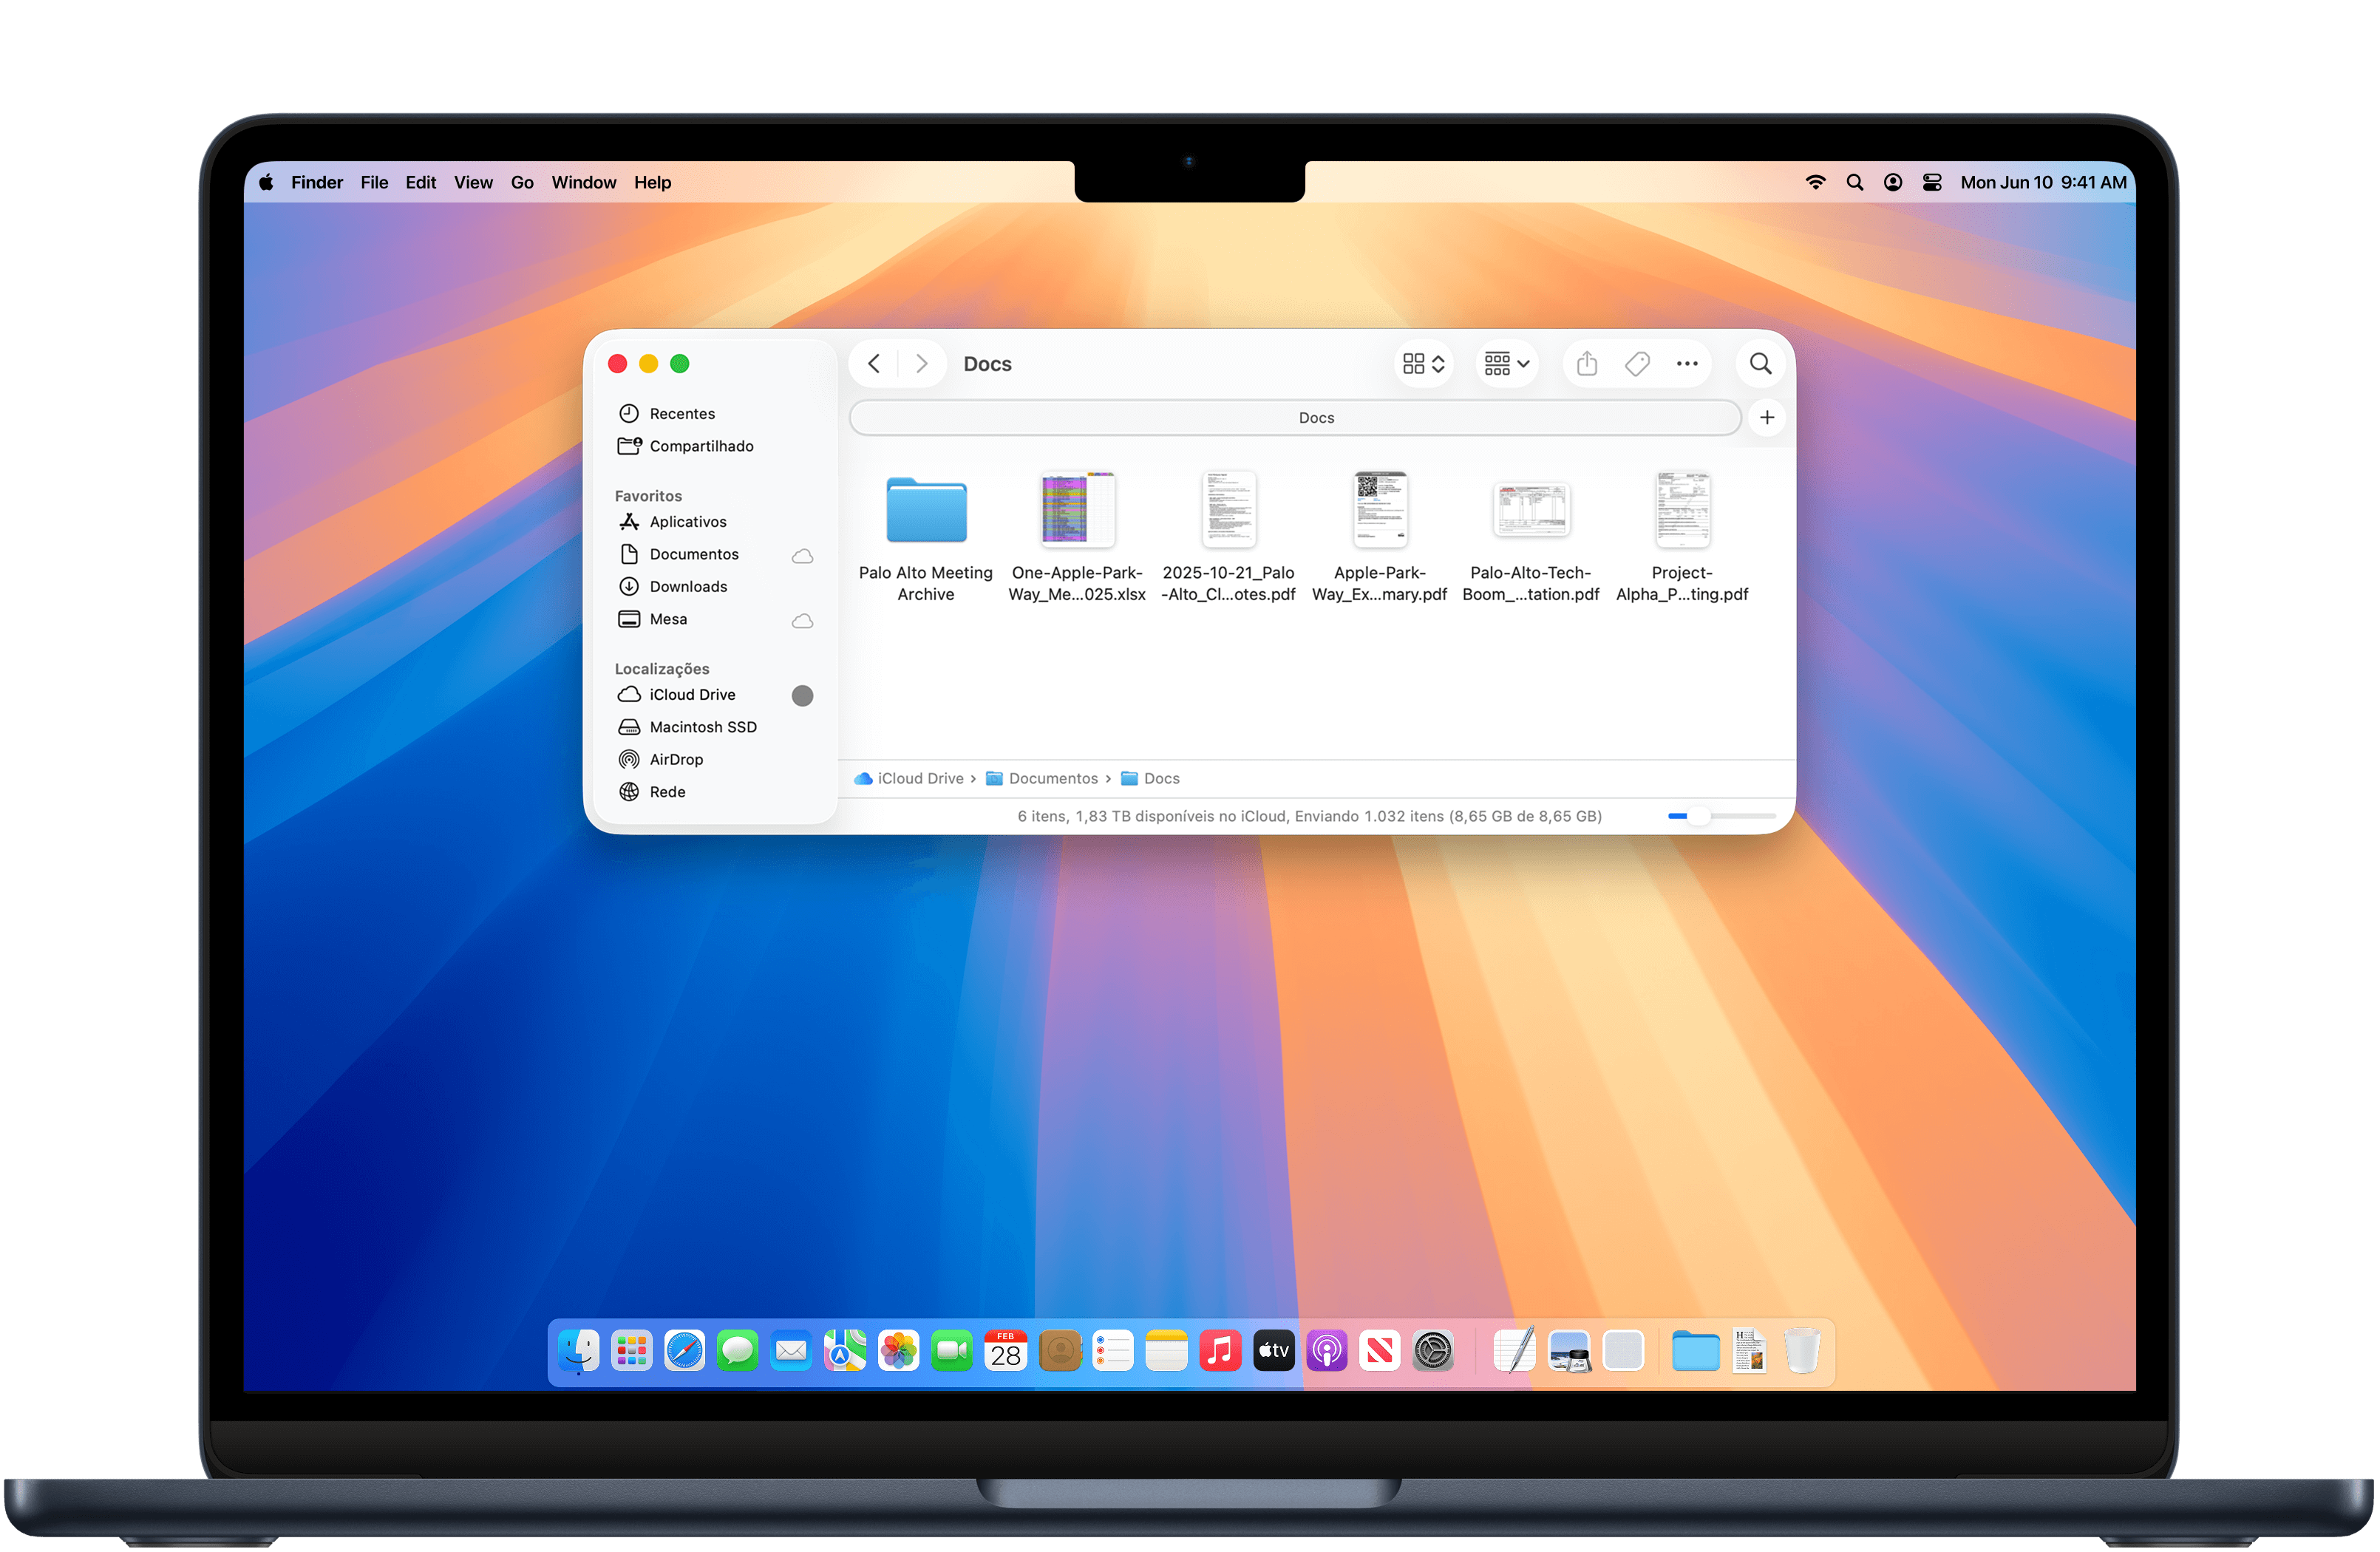
Task: Click the Back navigation arrow
Action: [x=873, y=363]
